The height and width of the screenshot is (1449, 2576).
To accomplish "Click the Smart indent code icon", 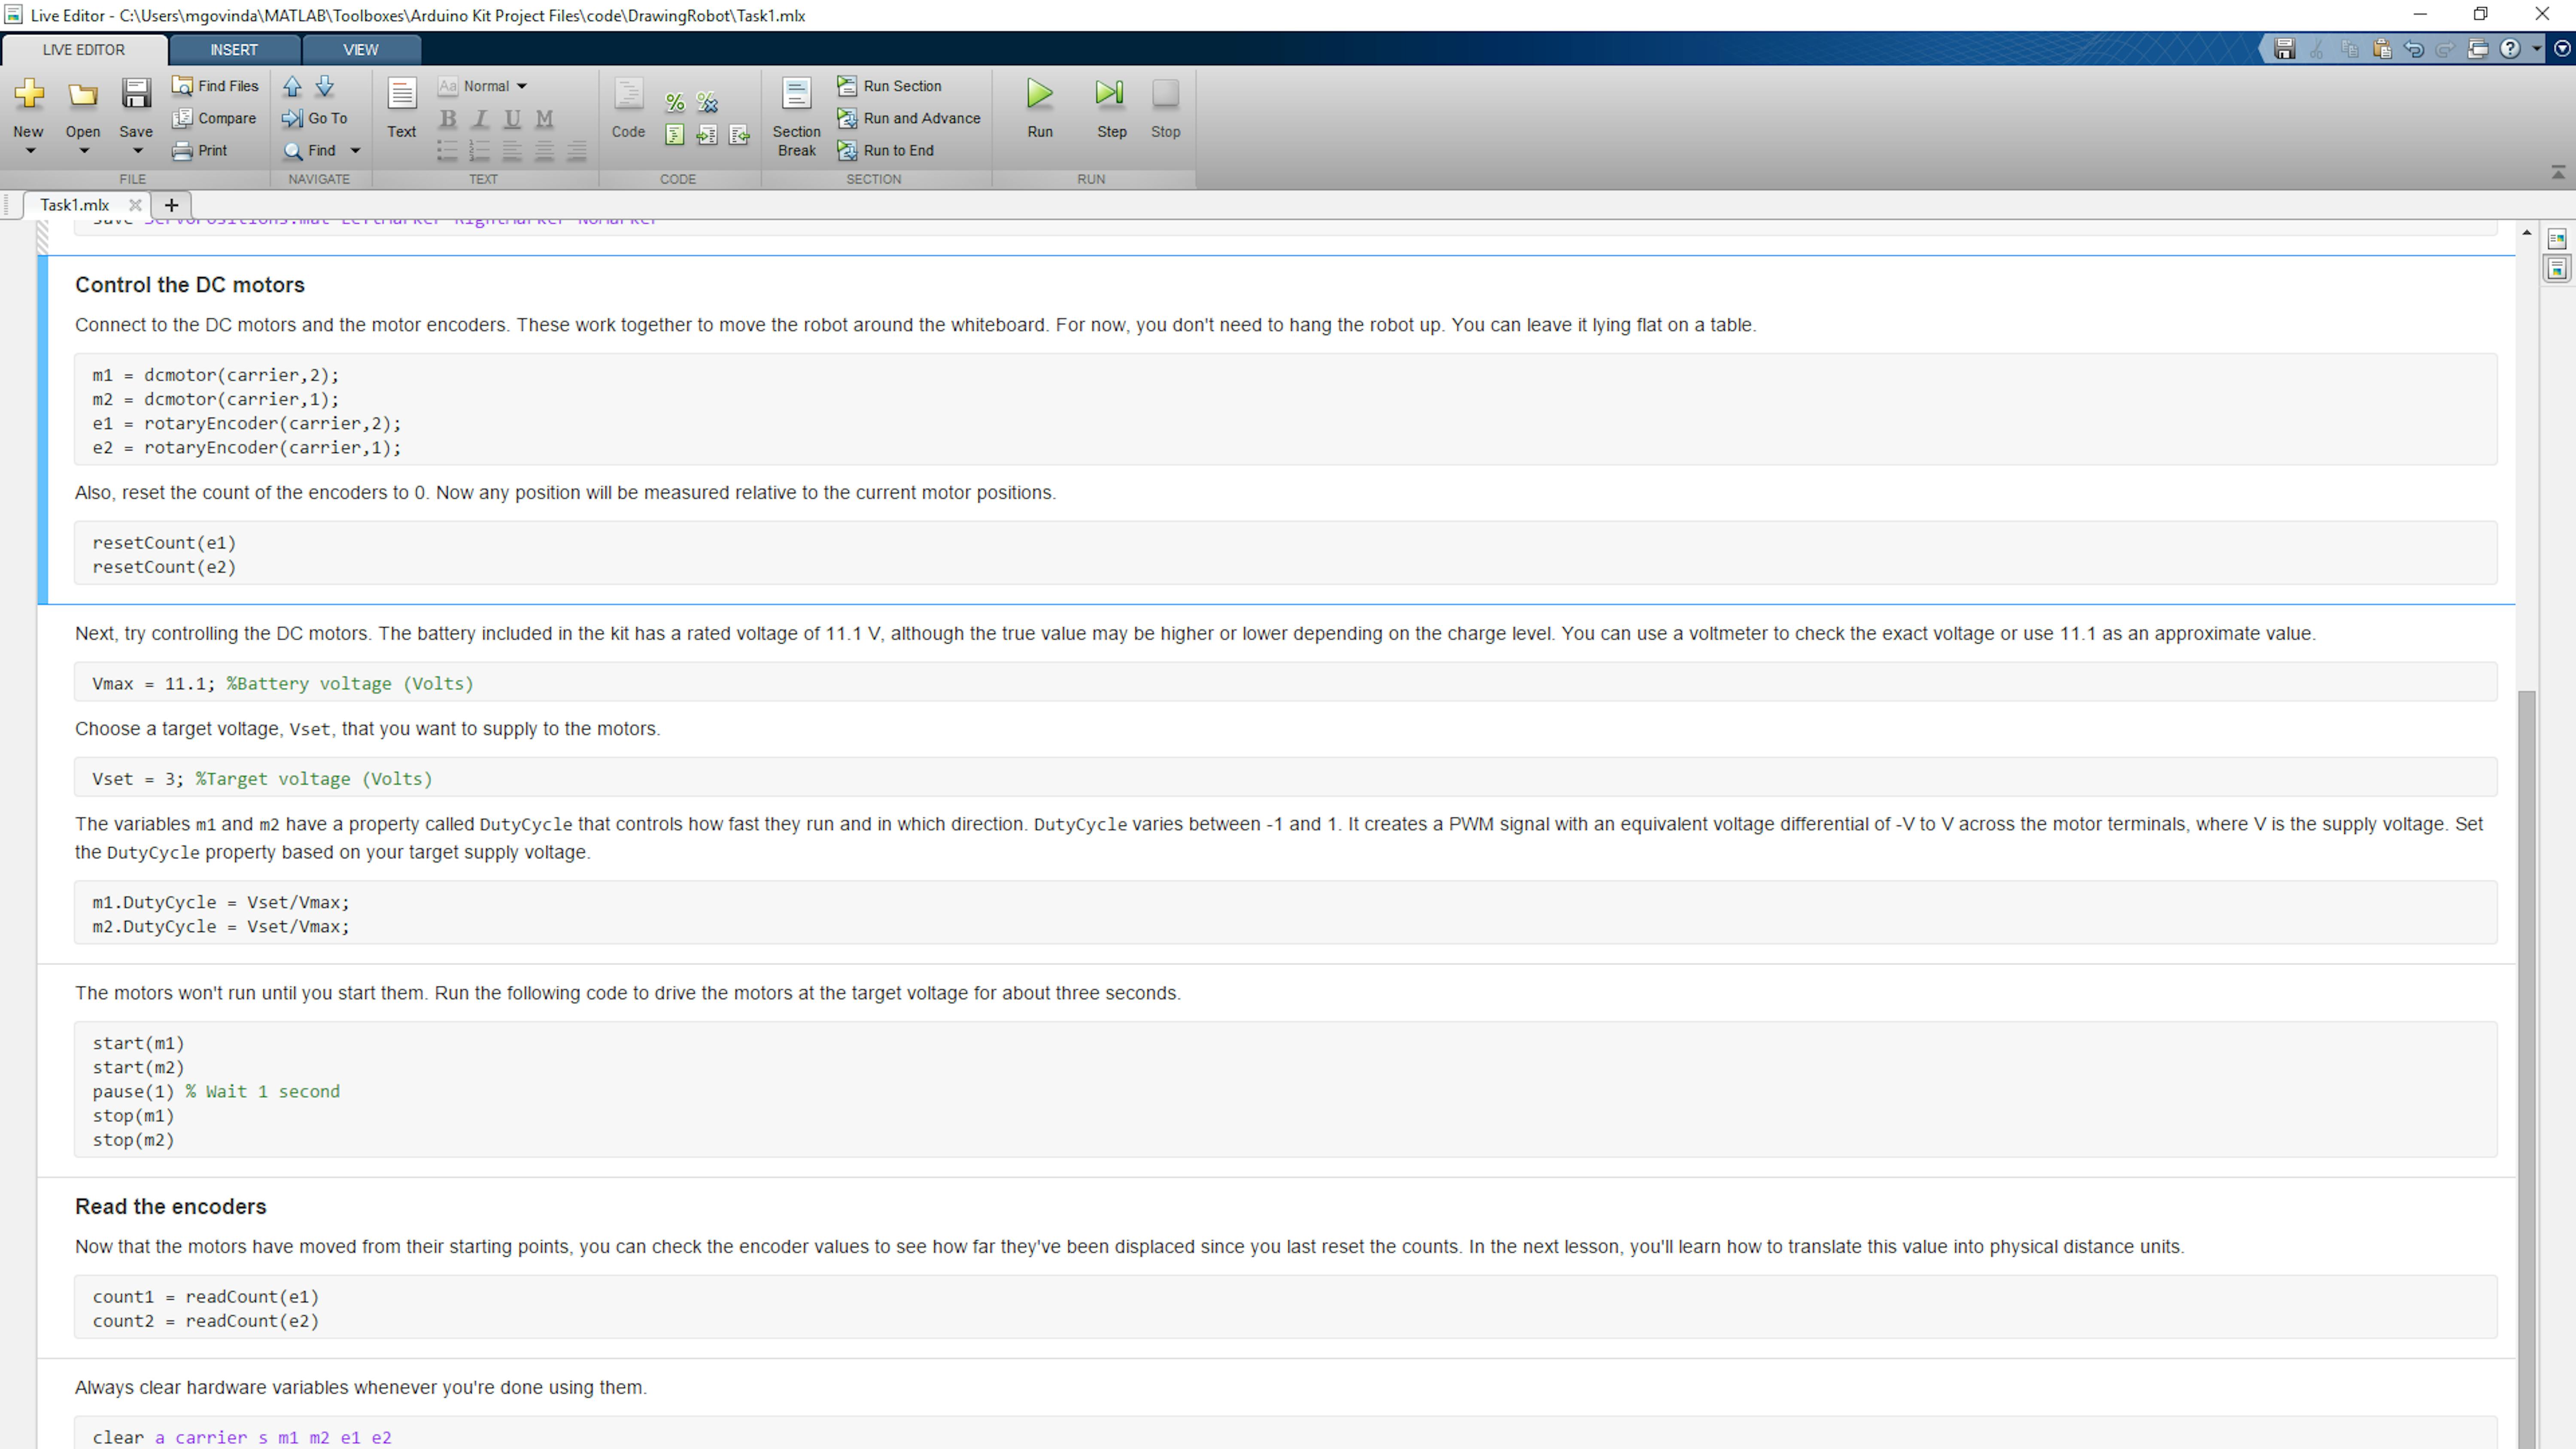I will click(x=675, y=135).
